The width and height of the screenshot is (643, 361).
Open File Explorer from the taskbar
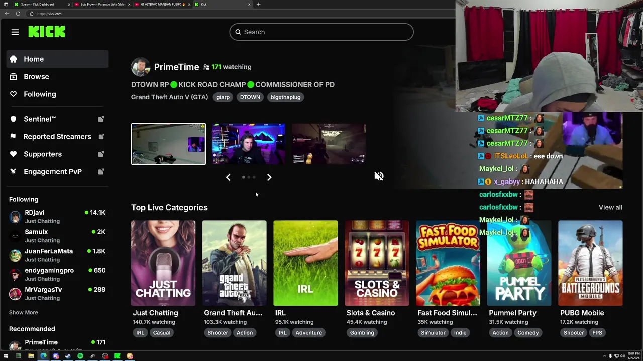pos(31,356)
